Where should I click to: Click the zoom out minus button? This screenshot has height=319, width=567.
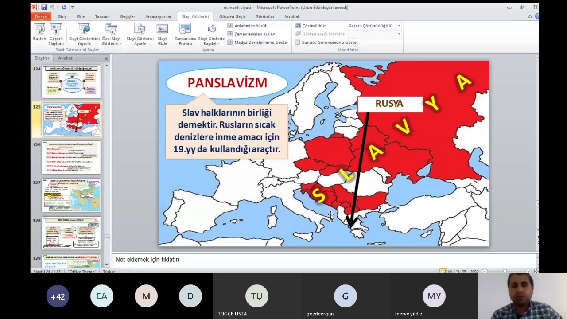(x=485, y=271)
